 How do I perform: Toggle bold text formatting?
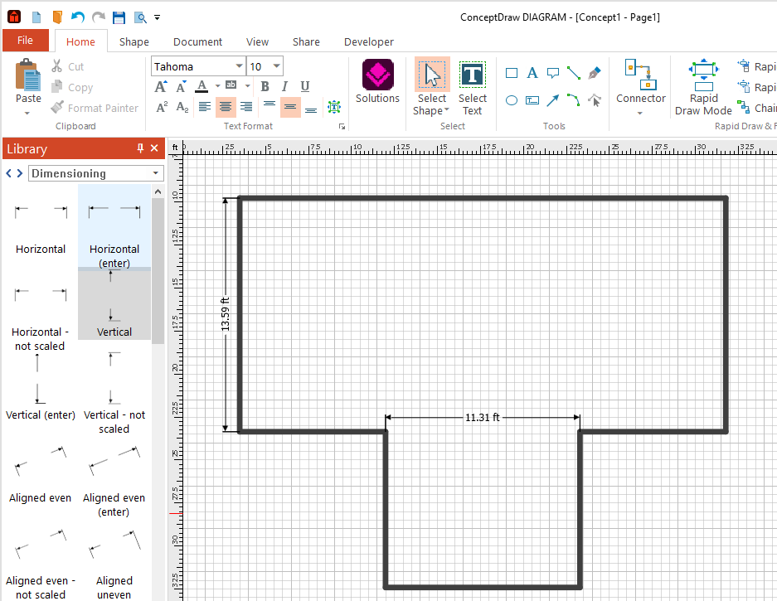265,86
